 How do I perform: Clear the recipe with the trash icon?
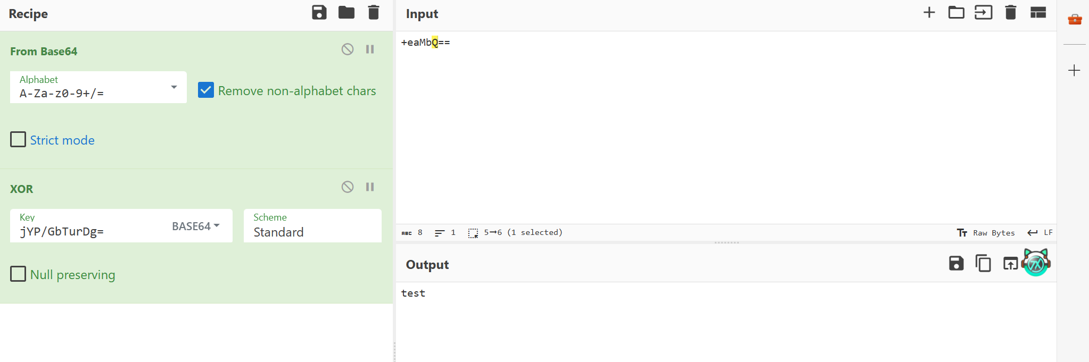click(x=374, y=12)
